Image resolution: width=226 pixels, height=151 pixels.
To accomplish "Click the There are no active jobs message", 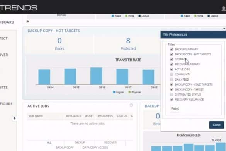I will point(87,124).
